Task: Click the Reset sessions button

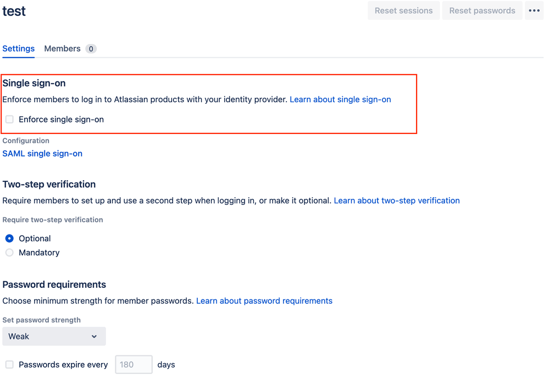Action: (x=403, y=10)
